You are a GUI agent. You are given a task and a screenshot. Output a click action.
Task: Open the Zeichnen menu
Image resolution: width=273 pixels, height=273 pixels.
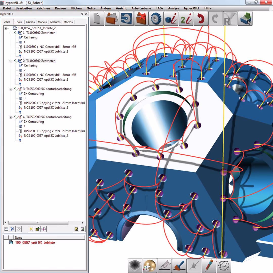pyautogui.click(x=43, y=8)
